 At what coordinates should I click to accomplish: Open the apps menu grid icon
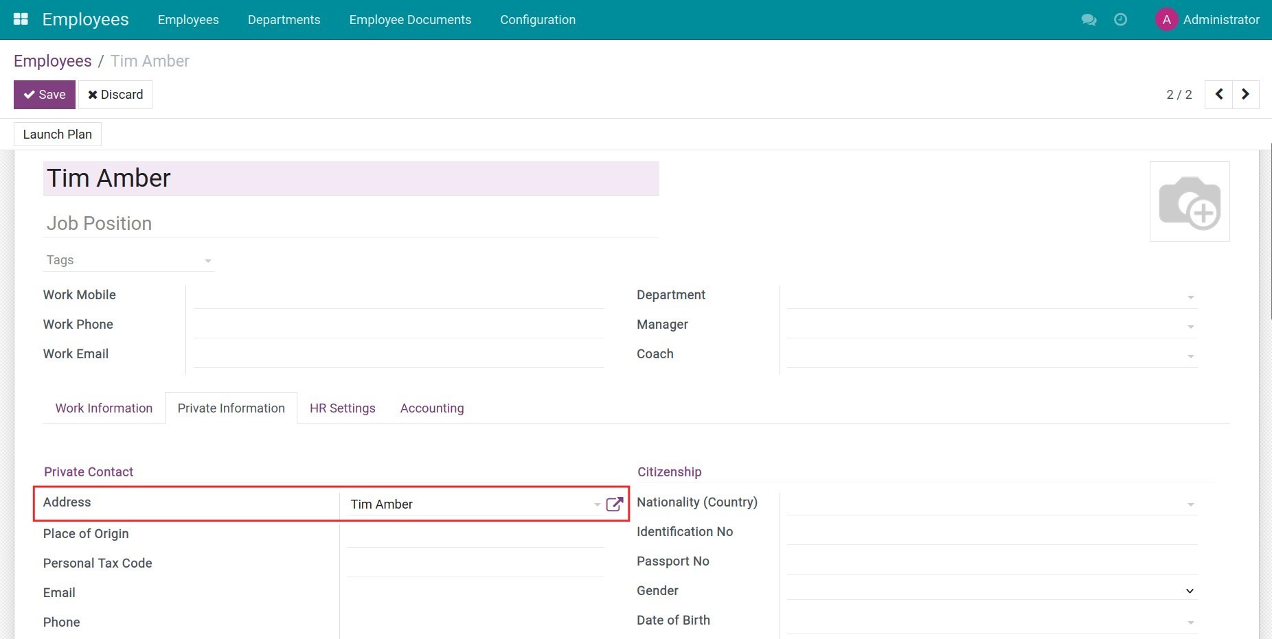(21, 19)
